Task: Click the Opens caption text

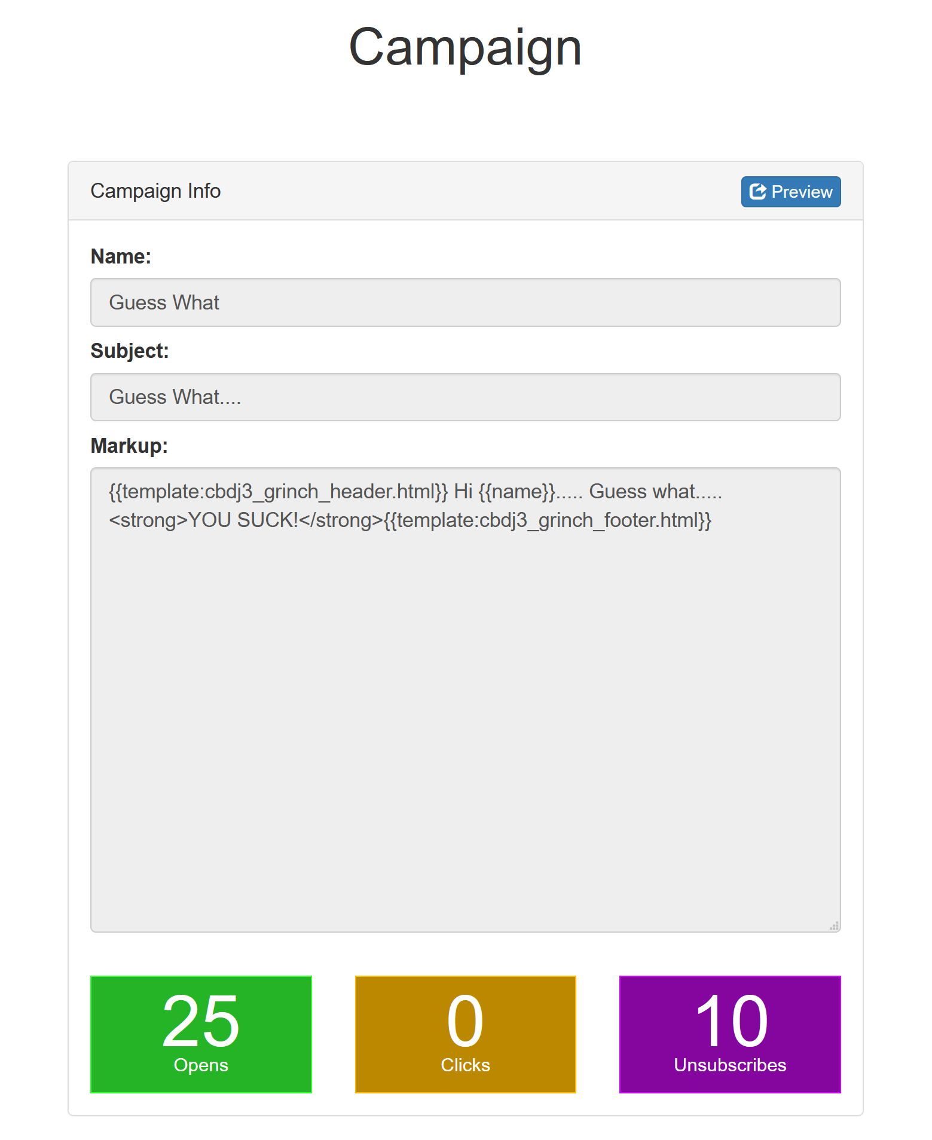Action: [x=201, y=1065]
